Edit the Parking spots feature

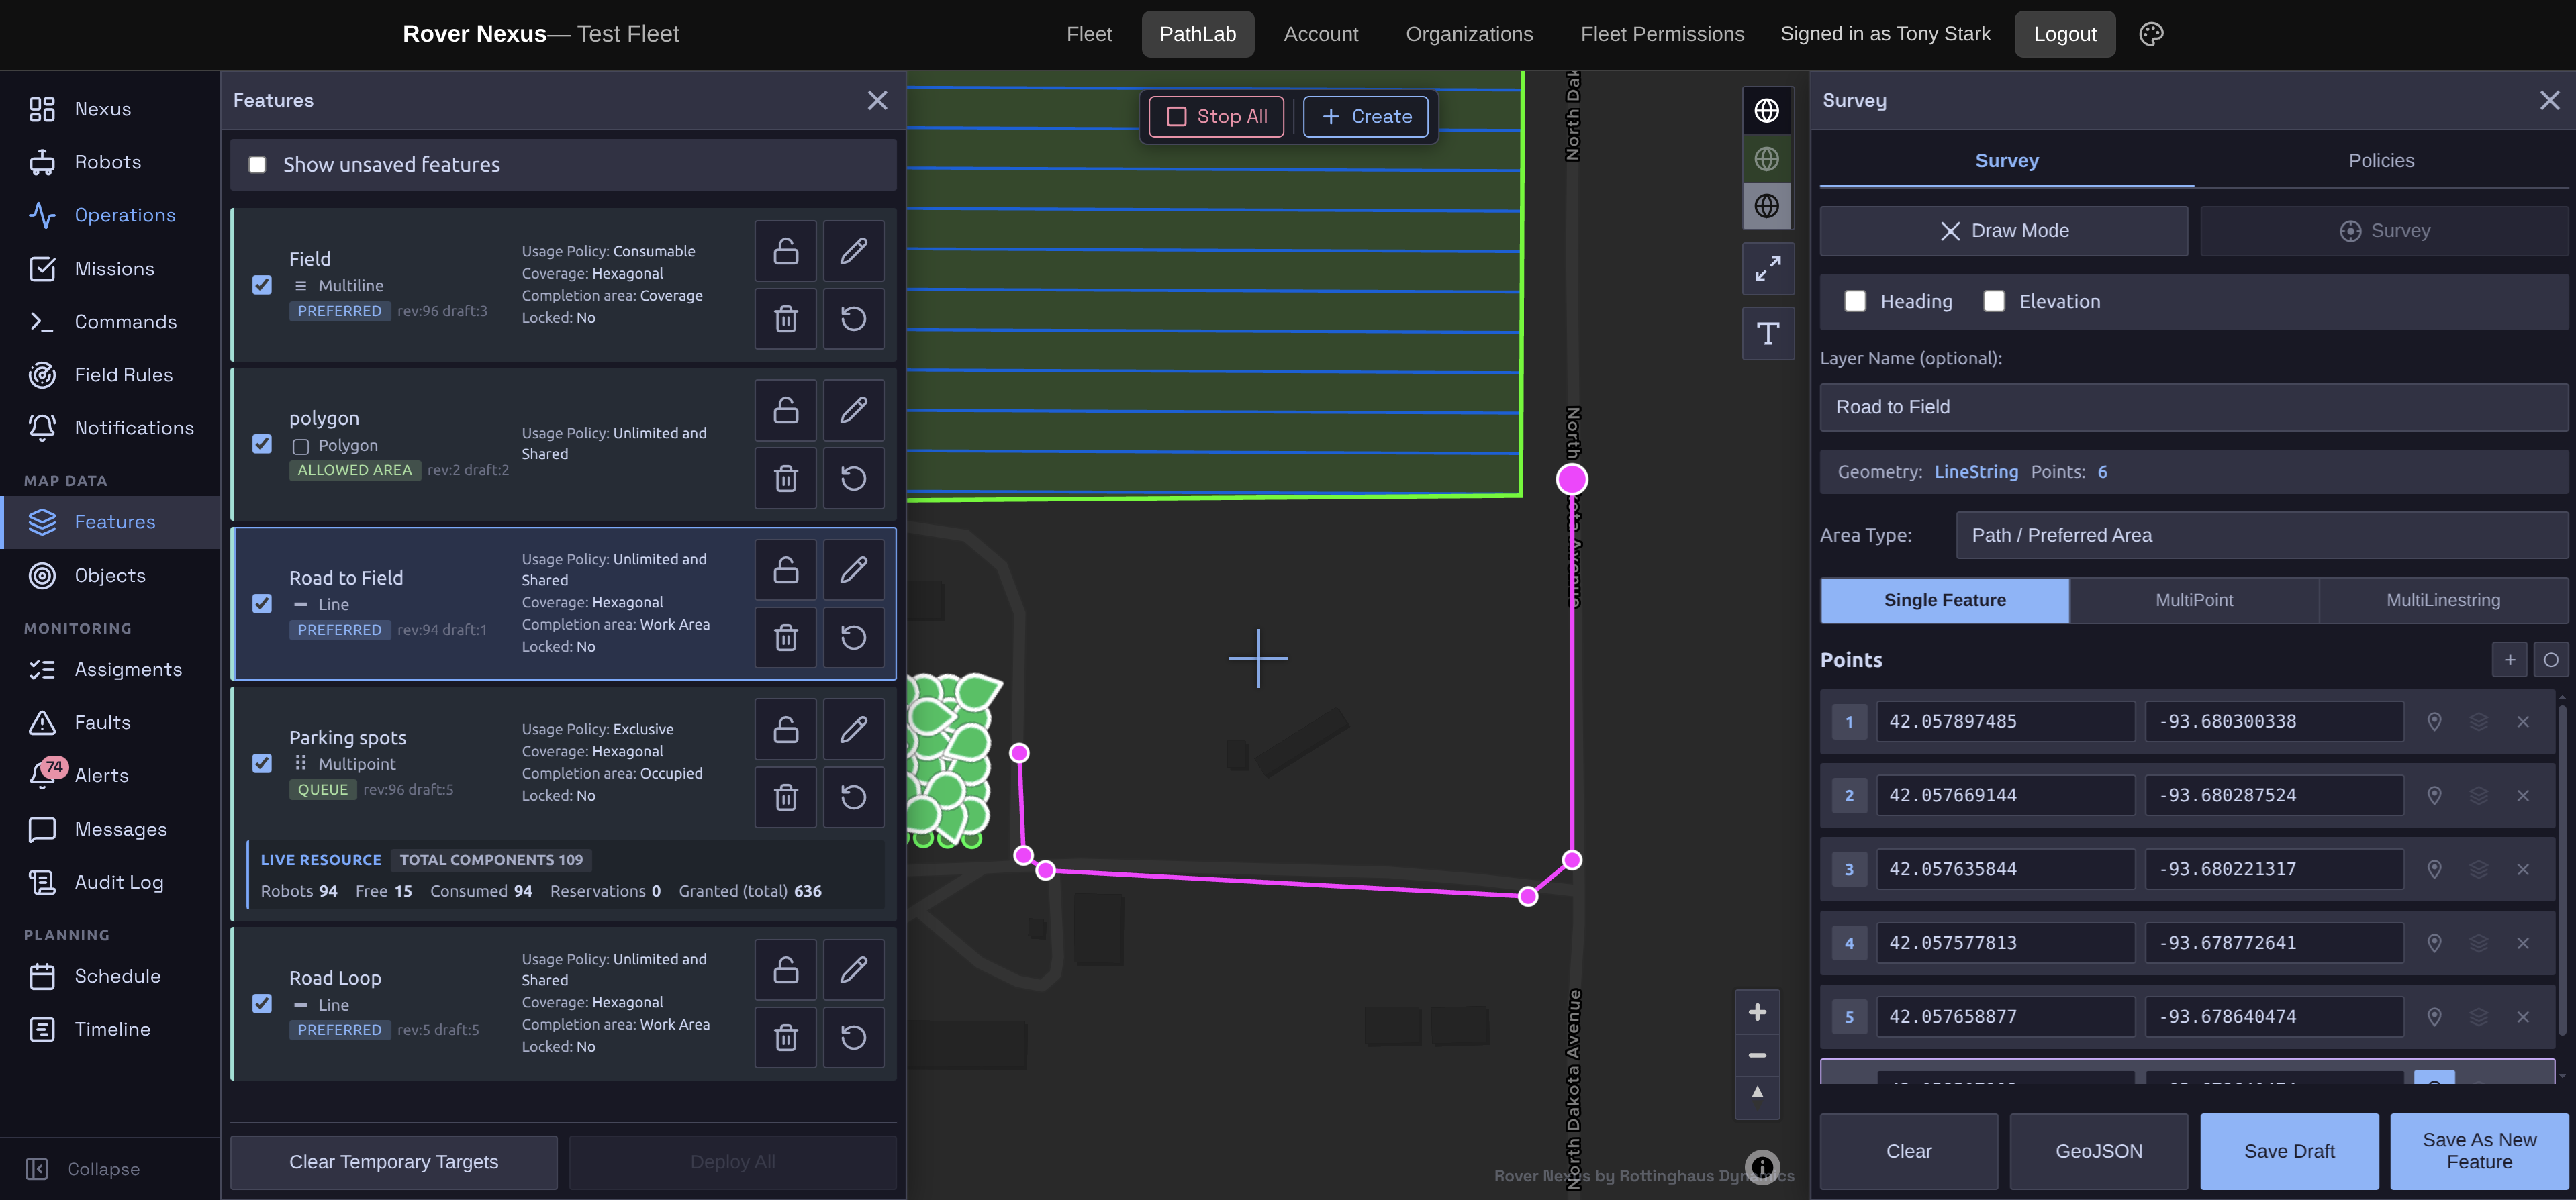[x=853, y=729]
